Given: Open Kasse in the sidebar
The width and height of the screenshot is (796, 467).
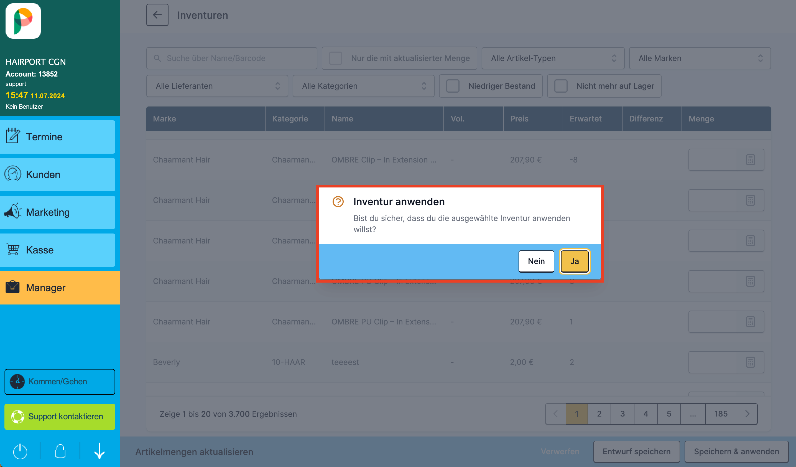Looking at the screenshot, I should 57,250.
